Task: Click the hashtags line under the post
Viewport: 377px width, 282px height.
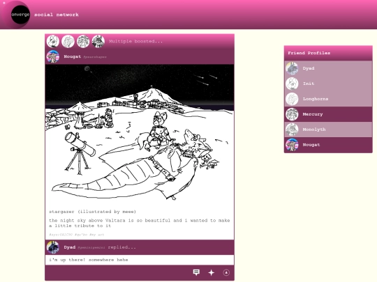Action: pyautogui.click(x=77, y=235)
